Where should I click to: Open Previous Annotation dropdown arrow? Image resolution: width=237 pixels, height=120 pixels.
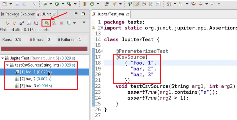coord(187,4)
